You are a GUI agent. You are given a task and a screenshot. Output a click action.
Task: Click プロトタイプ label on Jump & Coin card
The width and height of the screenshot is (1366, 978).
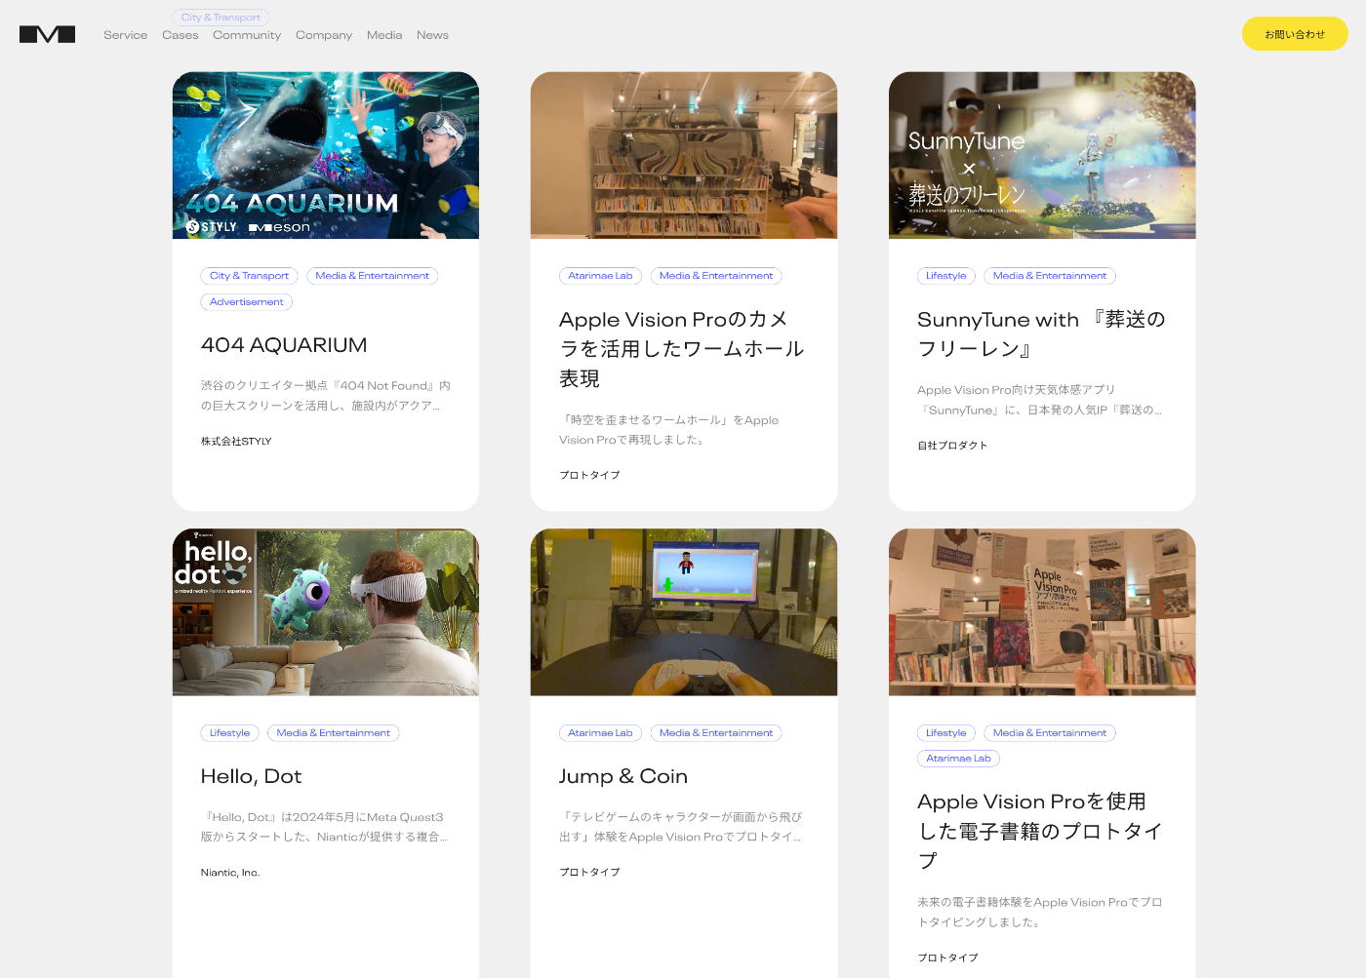[x=589, y=873]
